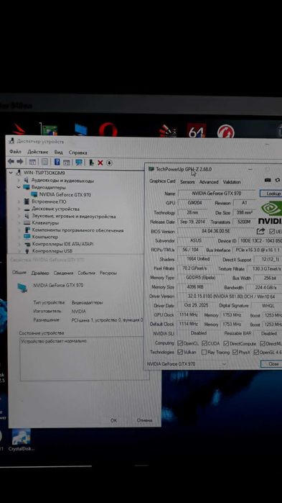Screen dimensions: 282x503
Task: Click the device status text box
Action: click(x=85, y=359)
